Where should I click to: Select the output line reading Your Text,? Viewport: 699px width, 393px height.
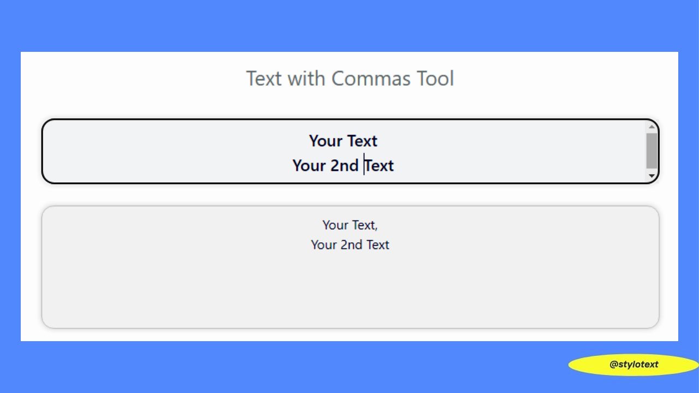click(x=350, y=224)
